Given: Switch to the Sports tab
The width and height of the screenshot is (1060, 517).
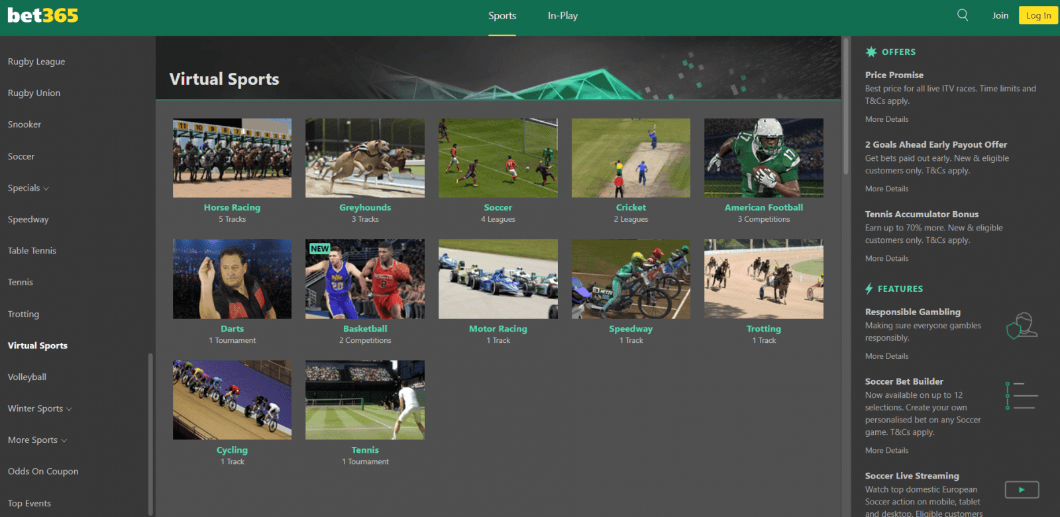Looking at the screenshot, I should pos(502,16).
